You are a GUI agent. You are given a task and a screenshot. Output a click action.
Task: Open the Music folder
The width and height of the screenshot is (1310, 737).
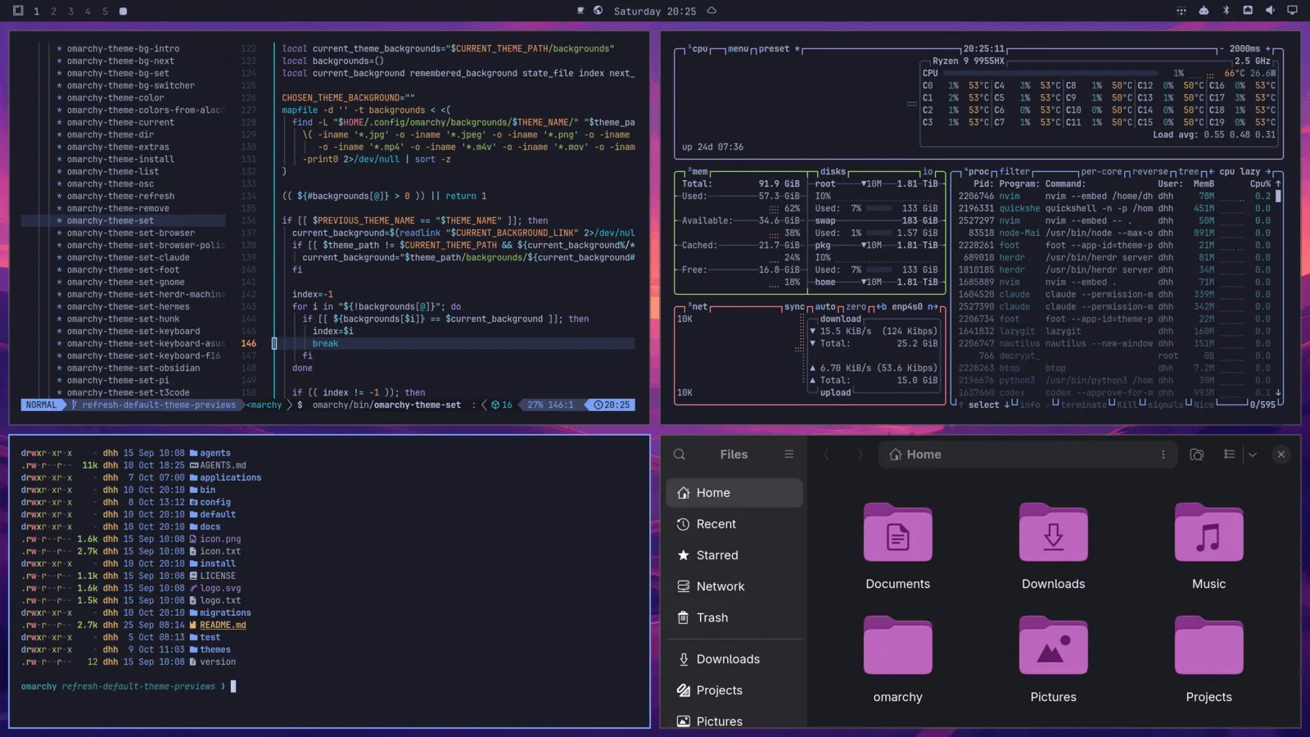coord(1208,545)
